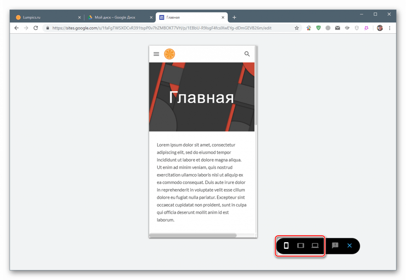
Task: Switch to the Мой диск – Google Диск tab
Action: coord(120,17)
